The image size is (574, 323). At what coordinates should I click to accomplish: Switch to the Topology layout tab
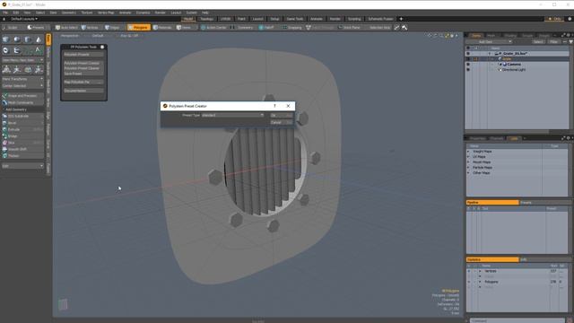[207, 19]
